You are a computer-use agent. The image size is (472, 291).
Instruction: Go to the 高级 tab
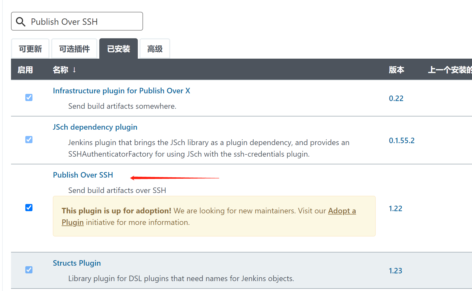click(155, 49)
